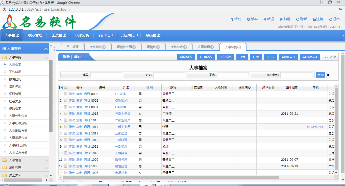Viewport: 345px width, 186px height.
Task: Open 人事学历分析 in the sidebar
Action: (18, 138)
